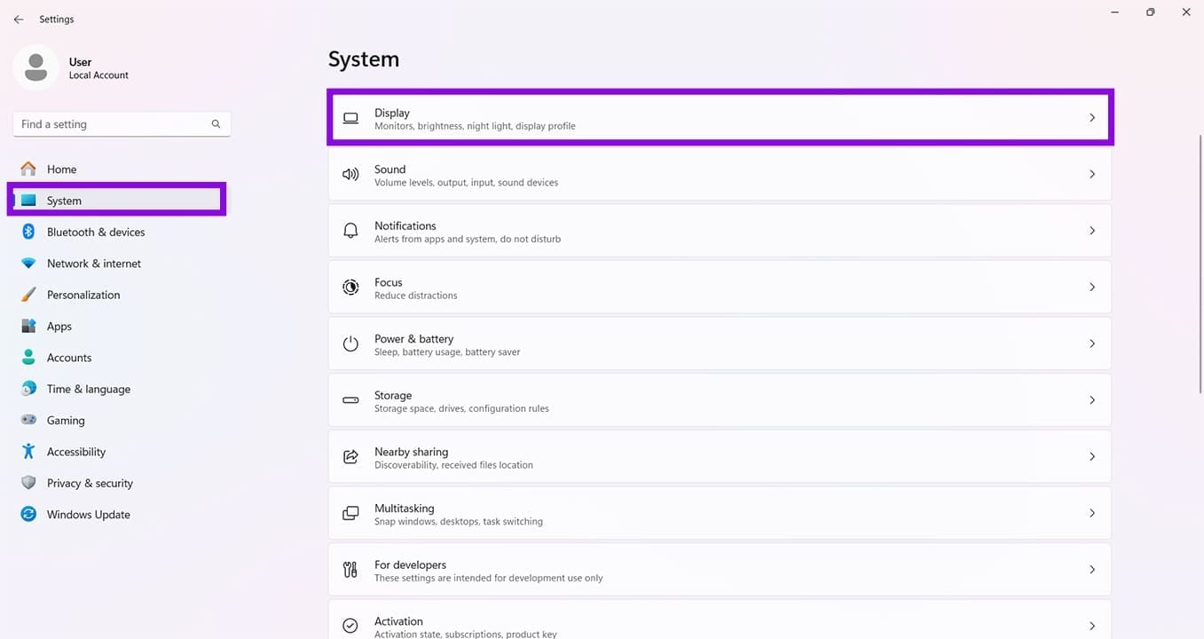
Task: Click 'Discoverability, received files location' text
Action: 453,465
